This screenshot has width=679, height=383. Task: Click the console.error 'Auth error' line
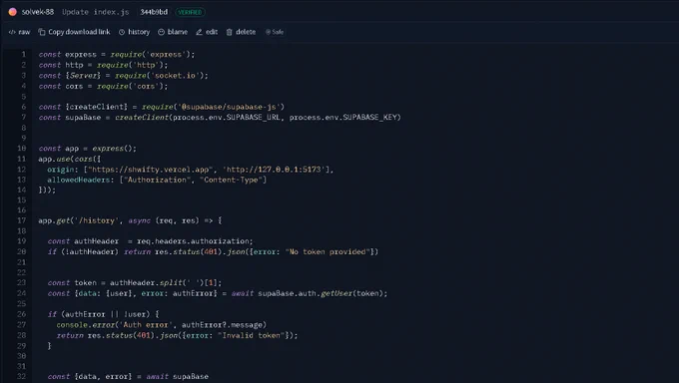(x=162, y=325)
